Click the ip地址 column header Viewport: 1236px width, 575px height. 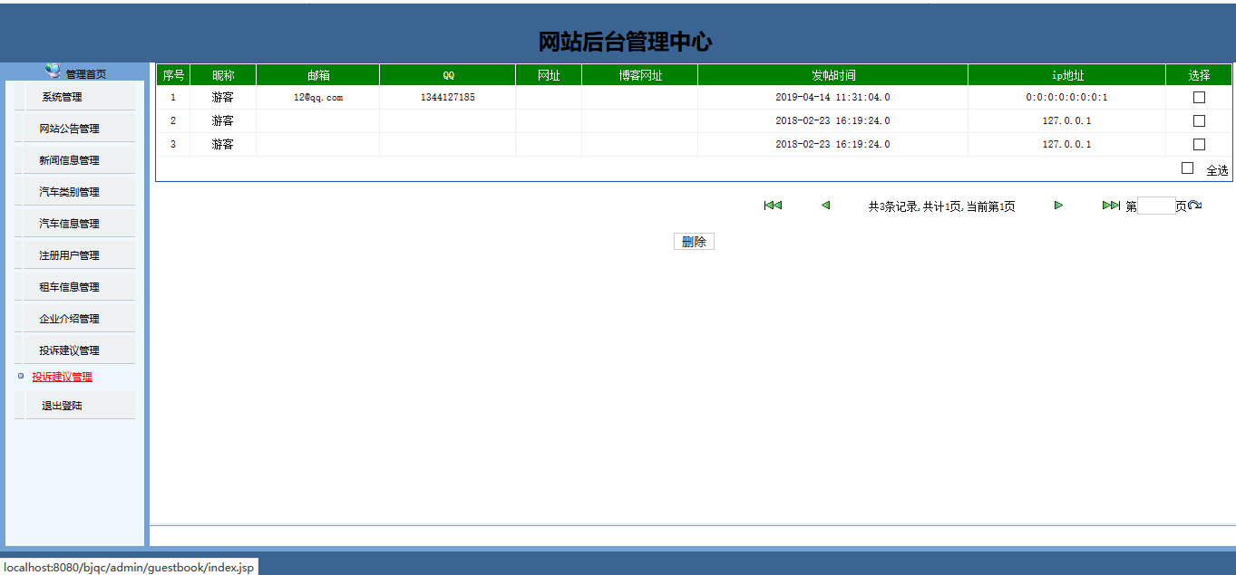(1067, 75)
